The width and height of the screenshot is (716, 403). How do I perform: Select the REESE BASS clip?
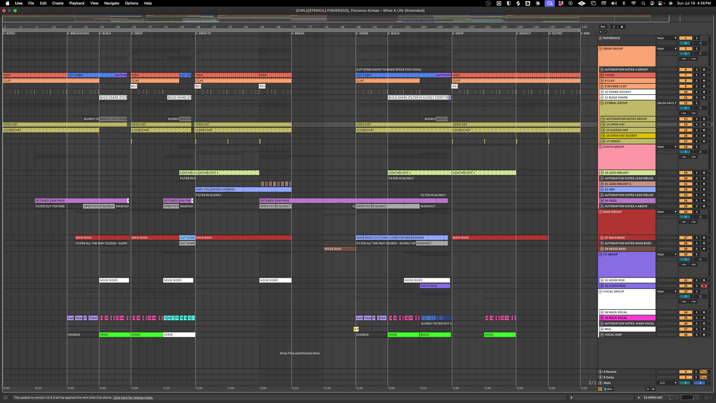[x=340, y=249]
